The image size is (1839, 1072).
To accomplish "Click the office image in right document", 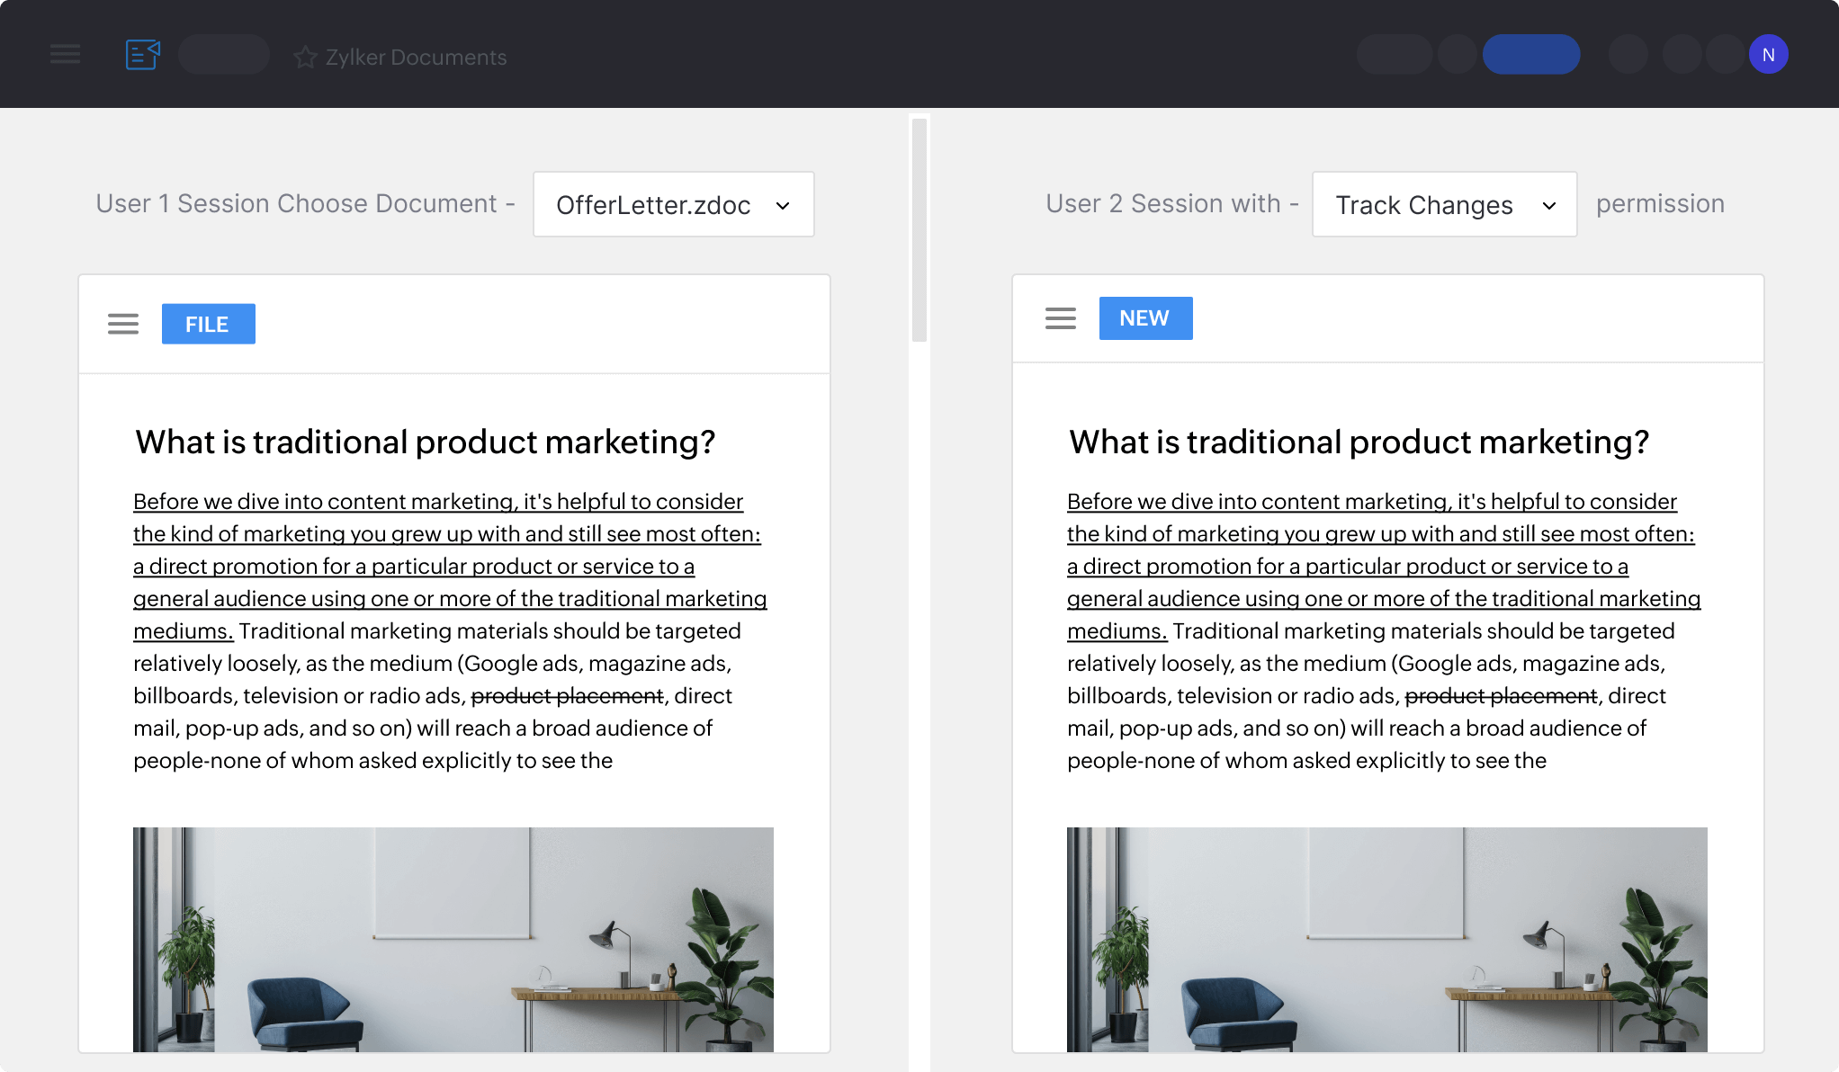I will point(1386,939).
